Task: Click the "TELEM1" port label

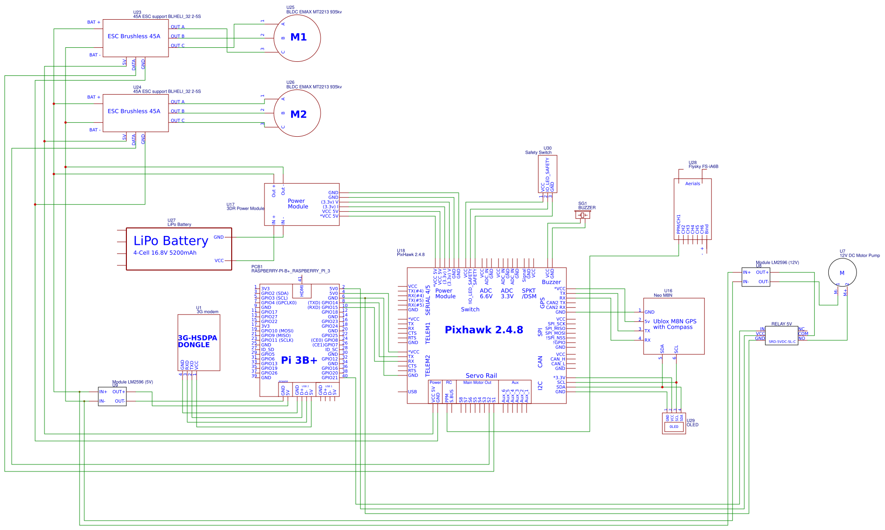Action: [427, 333]
